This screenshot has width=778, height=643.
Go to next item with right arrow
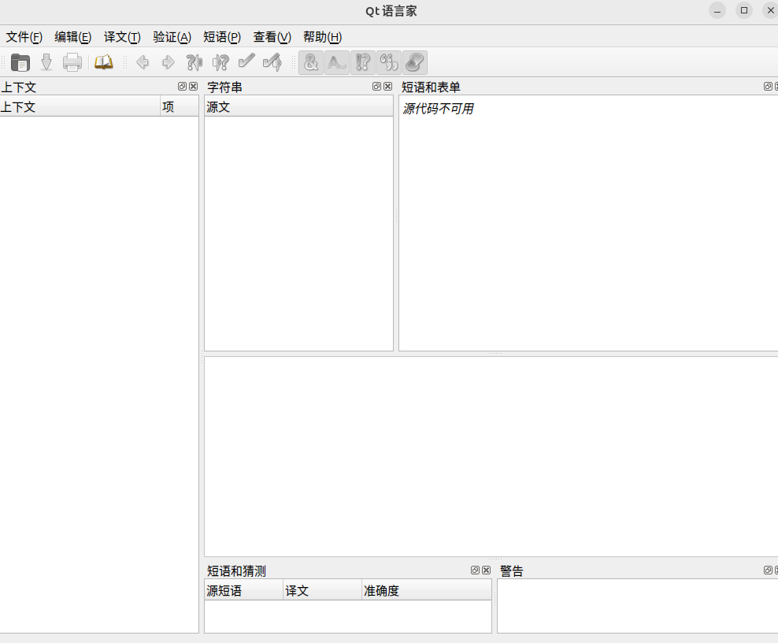click(169, 62)
